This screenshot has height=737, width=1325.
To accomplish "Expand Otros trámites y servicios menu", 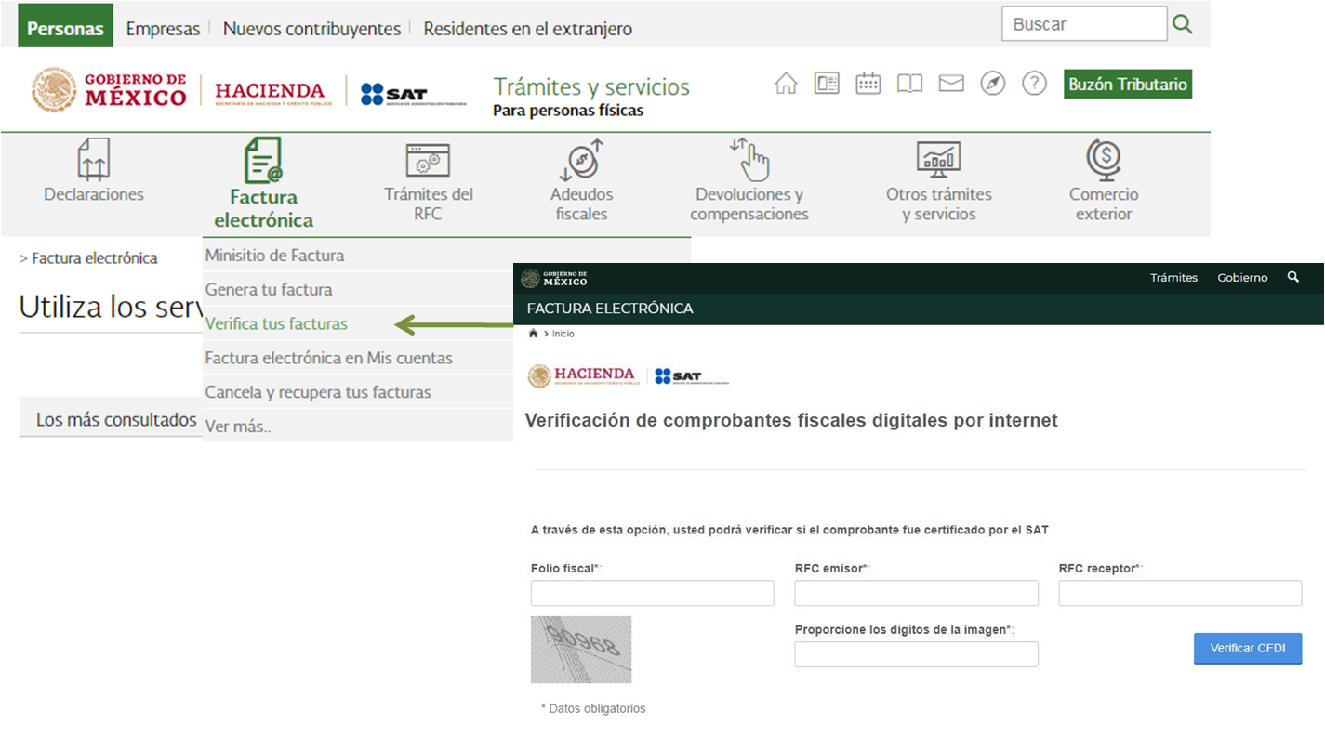I will click(x=938, y=181).
